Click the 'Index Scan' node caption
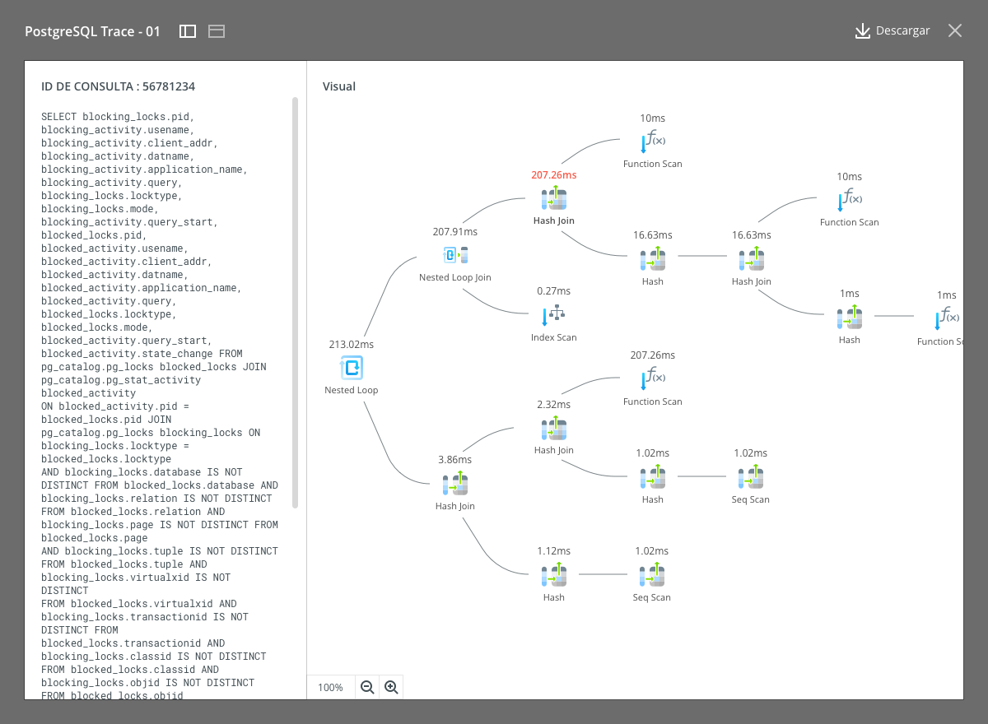 click(554, 337)
